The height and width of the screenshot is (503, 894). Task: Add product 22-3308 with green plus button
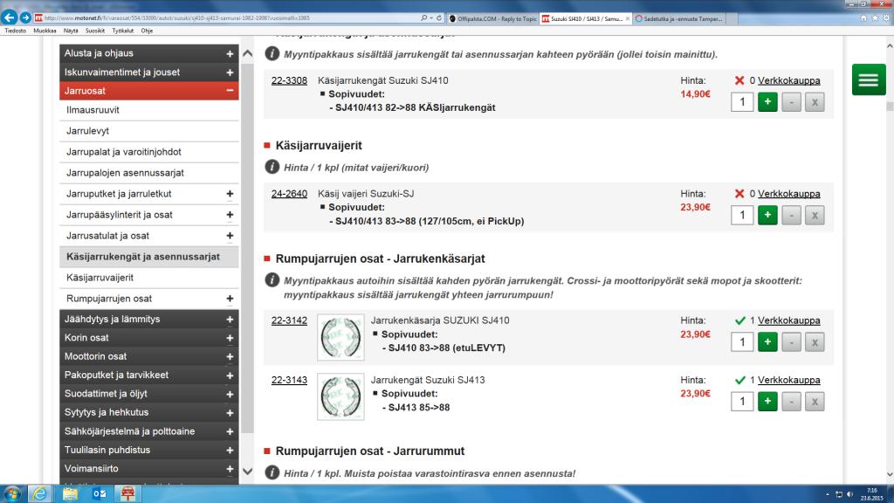coord(767,102)
